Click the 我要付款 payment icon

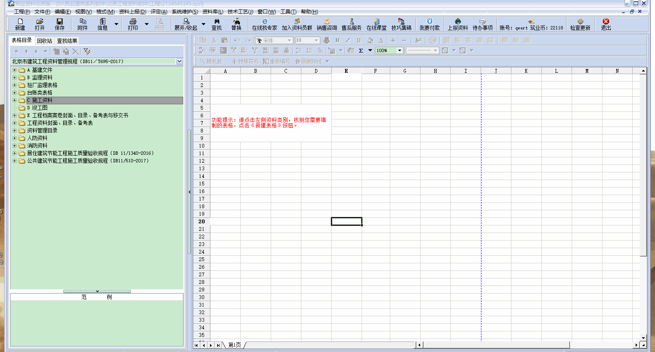point(429,24)
